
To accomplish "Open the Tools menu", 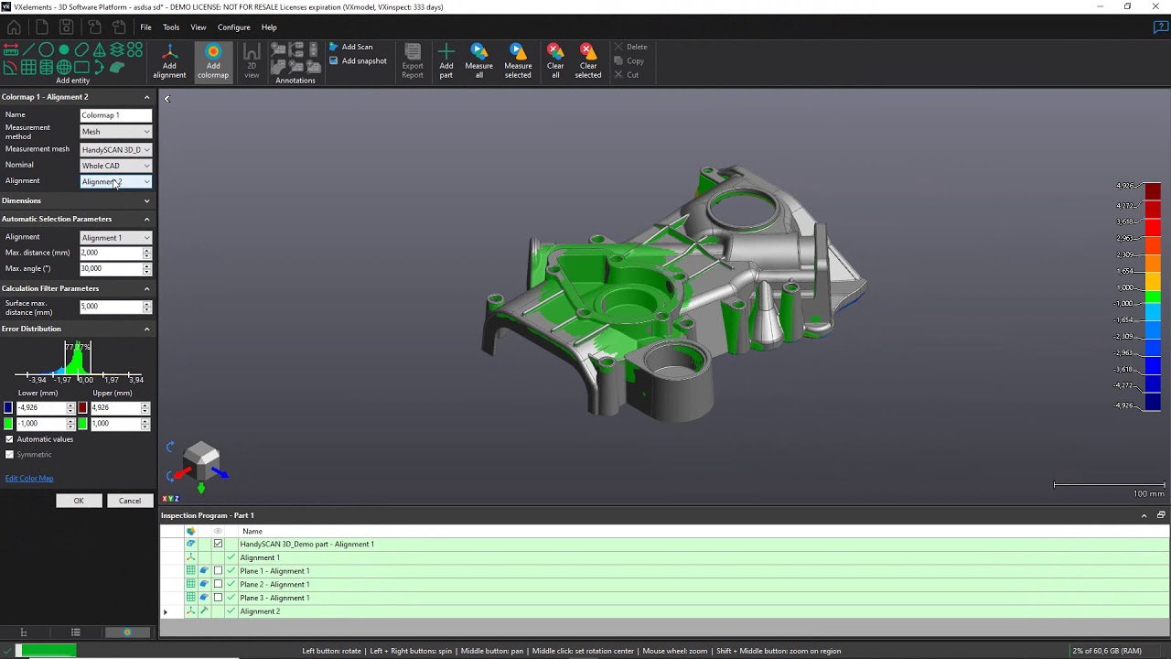I will click(x=170, y=27).
